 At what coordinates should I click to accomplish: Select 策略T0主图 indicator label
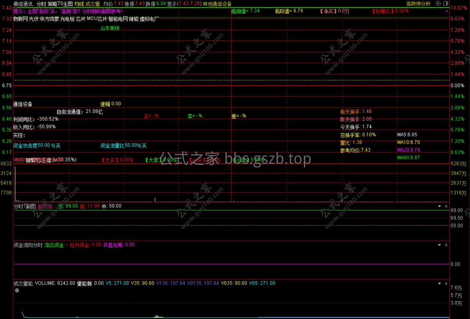60,4
